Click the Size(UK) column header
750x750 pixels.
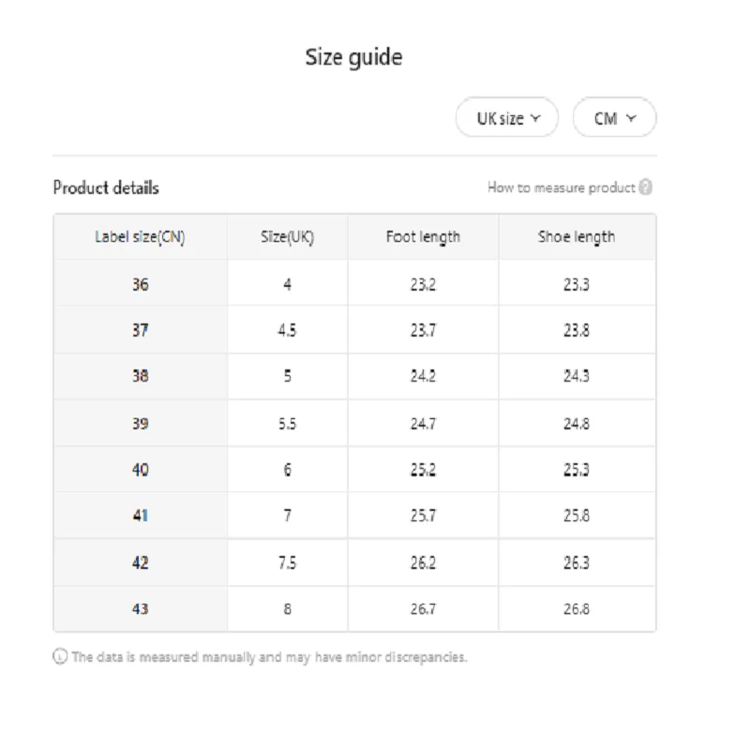click(x=288, y=237)
